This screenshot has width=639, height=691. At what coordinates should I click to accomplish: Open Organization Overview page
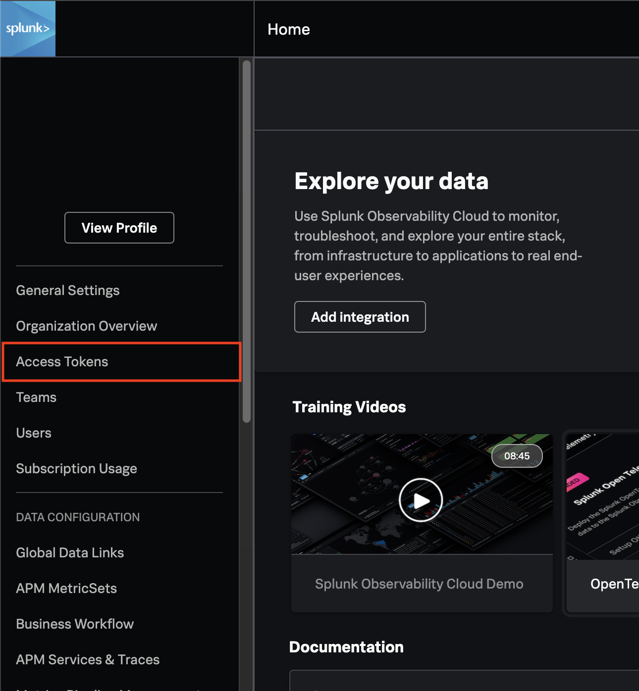click(87, 326)
